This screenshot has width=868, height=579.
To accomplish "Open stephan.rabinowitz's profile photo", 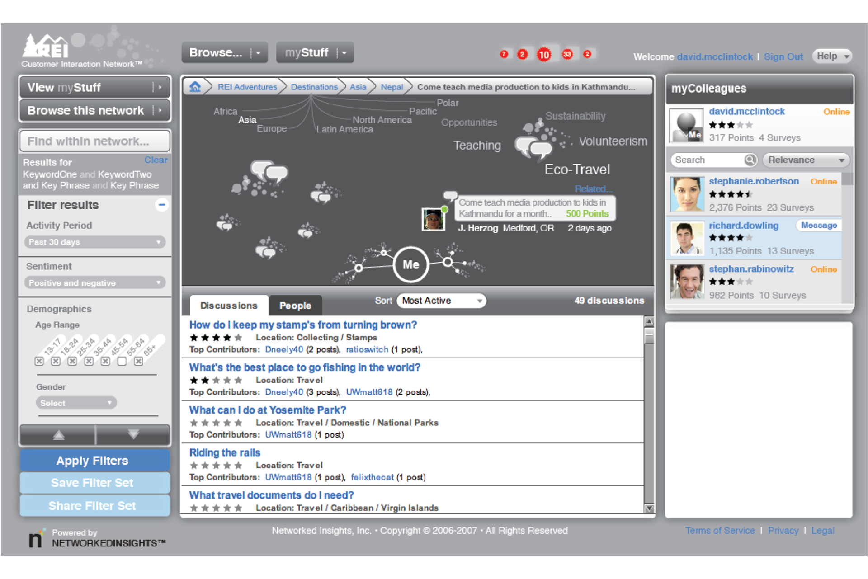I will tap(687, 282).
